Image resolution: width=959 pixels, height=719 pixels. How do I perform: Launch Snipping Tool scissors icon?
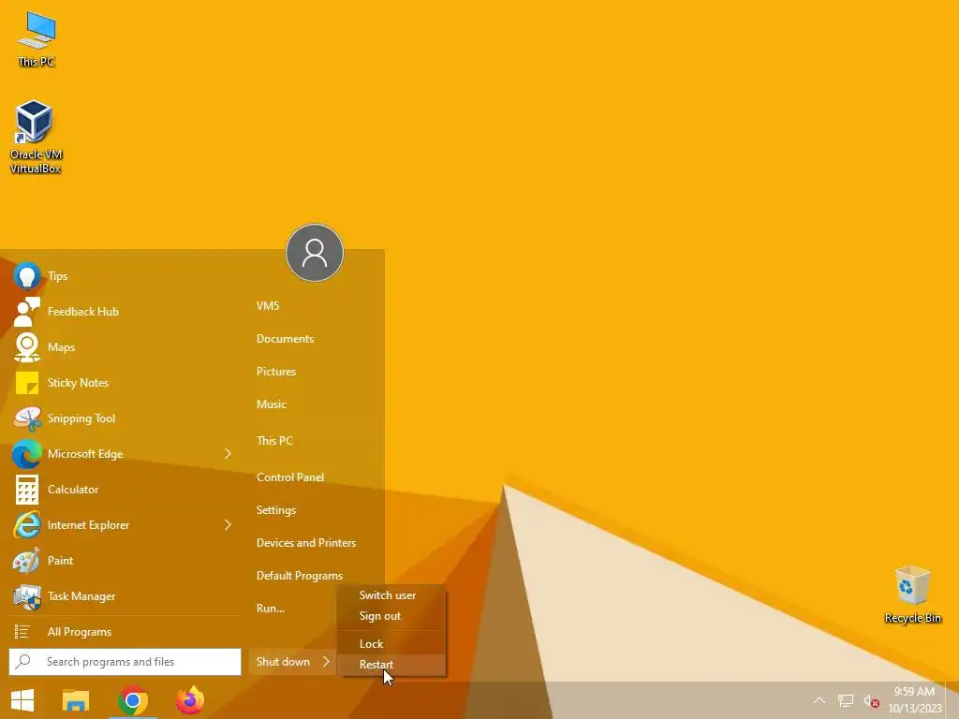click(27, 418)
